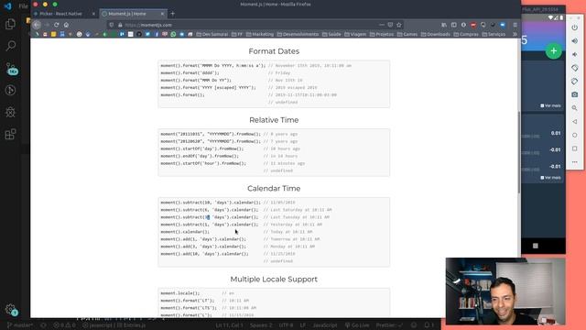Image resolution: width=586 pixels, height=330 pixels.
Task: Click the Format Dates heading
Action: point(274,51)
